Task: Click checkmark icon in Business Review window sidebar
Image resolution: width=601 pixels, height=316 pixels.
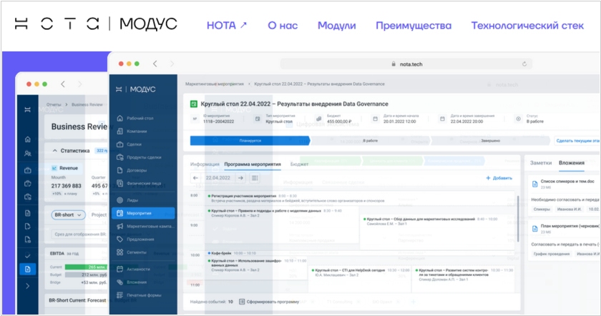Action: click(28, 255)
